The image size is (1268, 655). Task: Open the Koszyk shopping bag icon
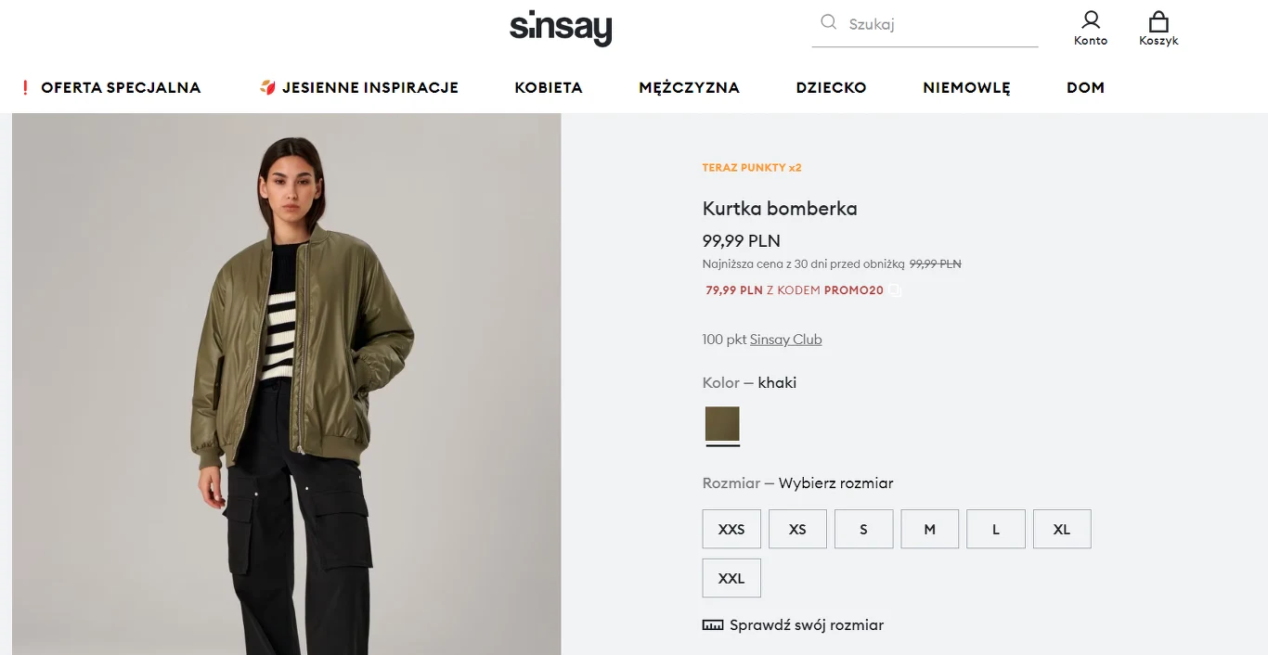(x=1158, y=21)
